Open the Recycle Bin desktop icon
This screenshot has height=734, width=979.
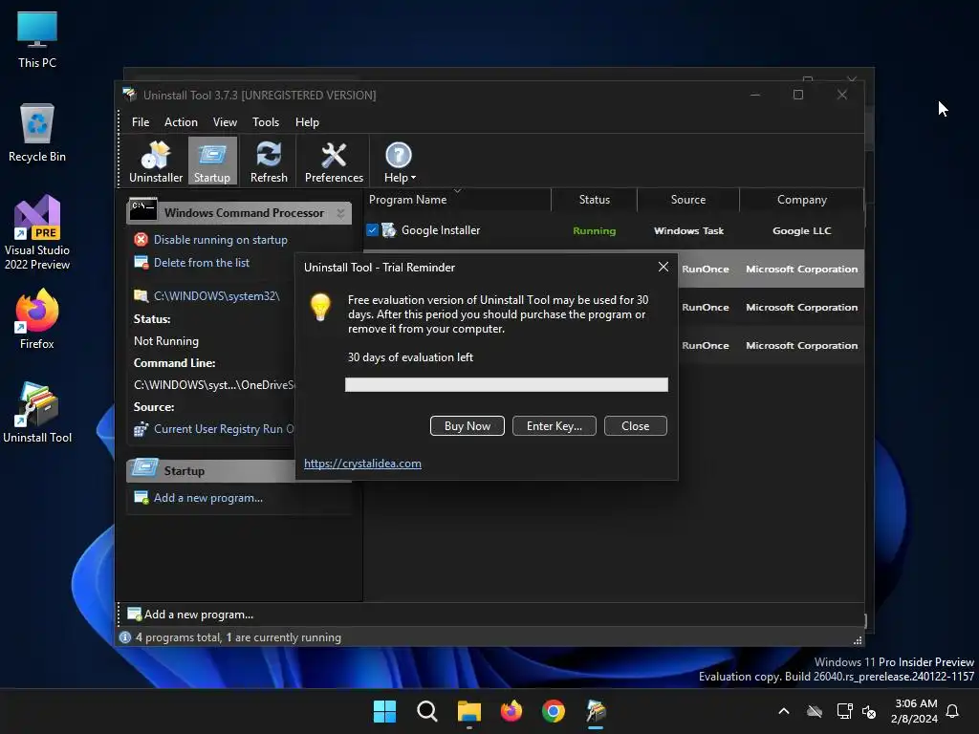37,133
